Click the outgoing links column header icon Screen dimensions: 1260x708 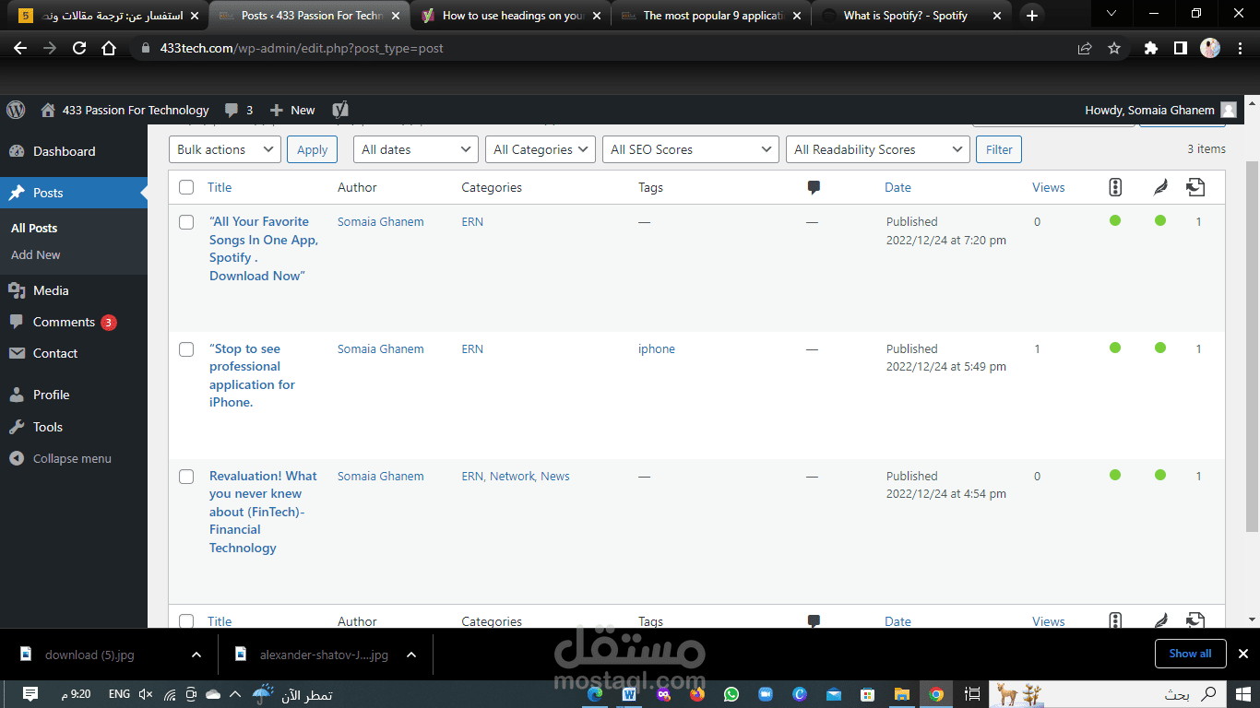[1195, 187]
